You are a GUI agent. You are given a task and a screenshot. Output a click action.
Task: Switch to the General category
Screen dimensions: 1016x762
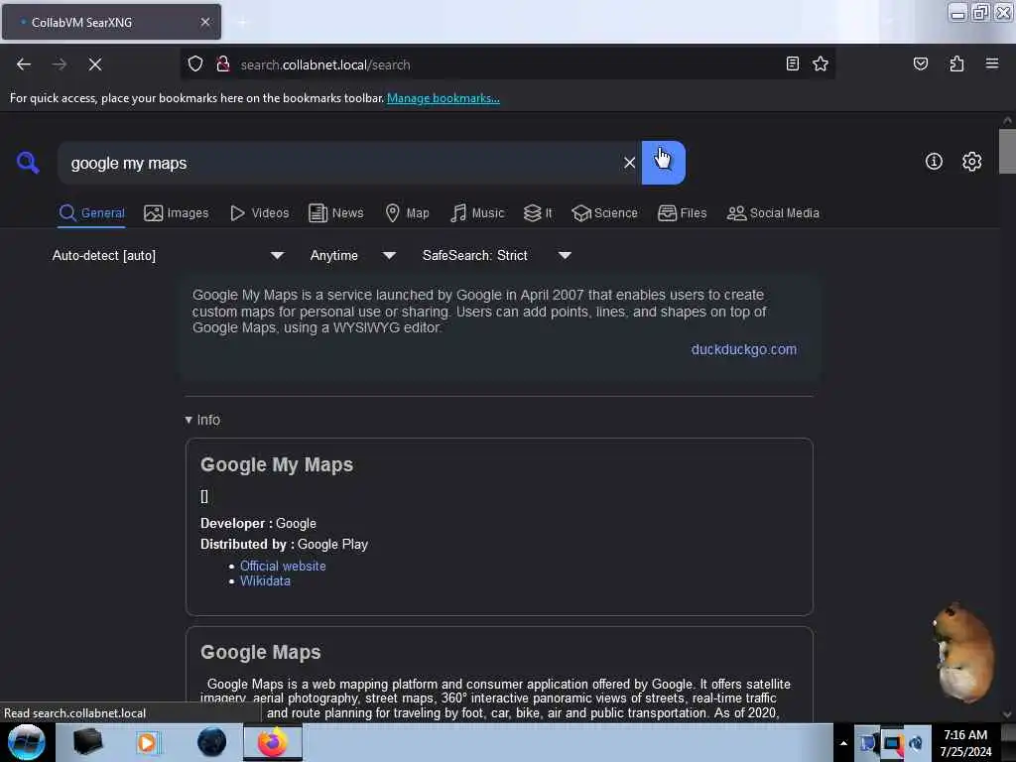pos(91,213)
